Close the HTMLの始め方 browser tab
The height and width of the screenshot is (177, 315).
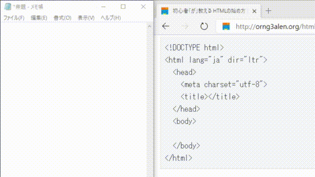click(x=254, y=11)
